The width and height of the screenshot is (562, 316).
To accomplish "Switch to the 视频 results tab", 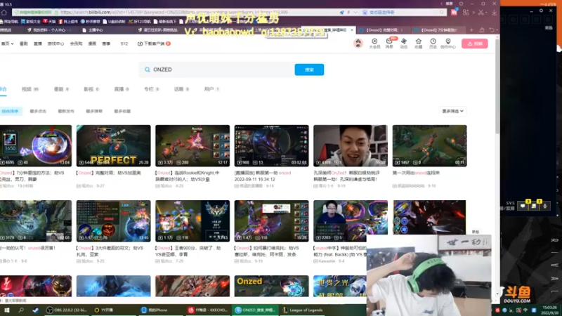I will coord(30,89).
